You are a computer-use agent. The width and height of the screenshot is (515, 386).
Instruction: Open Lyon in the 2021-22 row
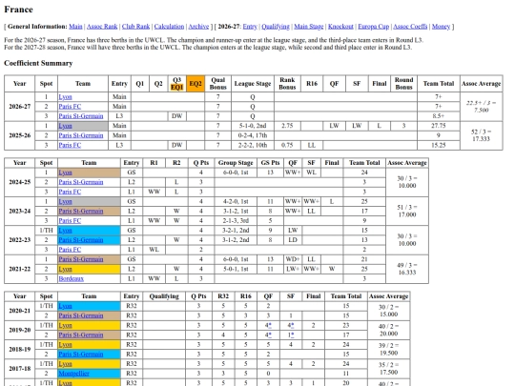(66, 269)
